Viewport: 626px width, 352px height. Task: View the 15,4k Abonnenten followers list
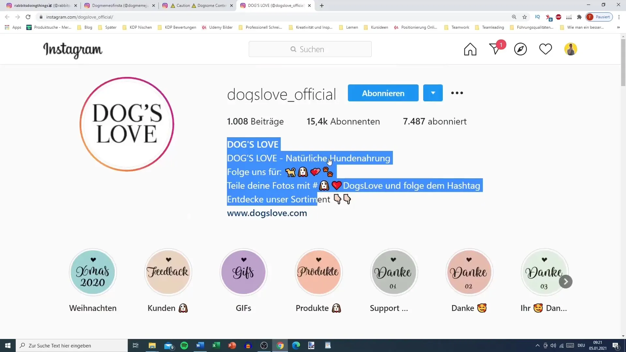pyautogui.click(x=343, y=122)
